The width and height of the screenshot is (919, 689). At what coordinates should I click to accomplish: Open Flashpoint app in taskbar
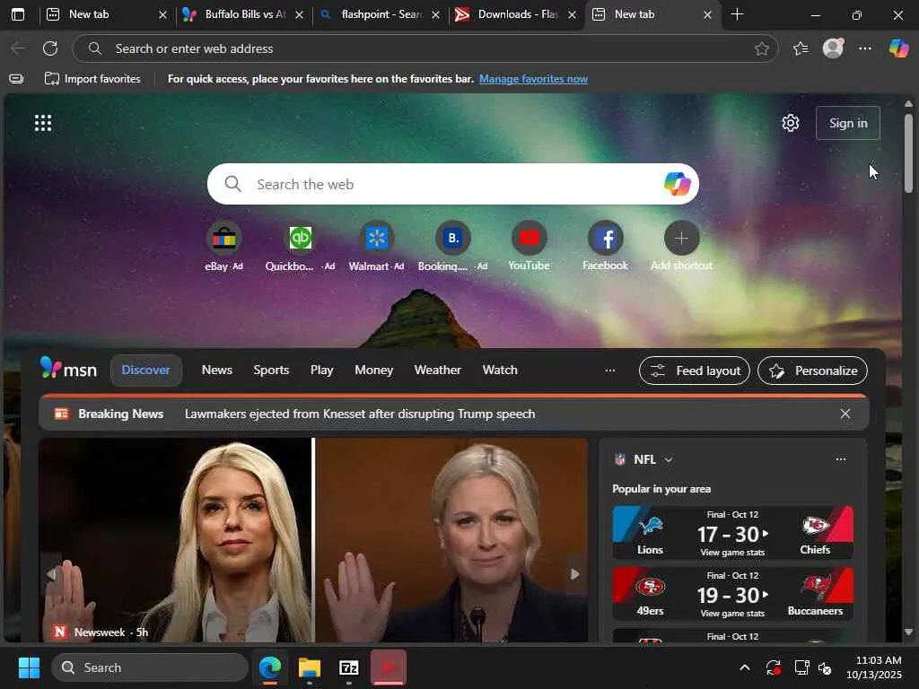pos(388,667)
